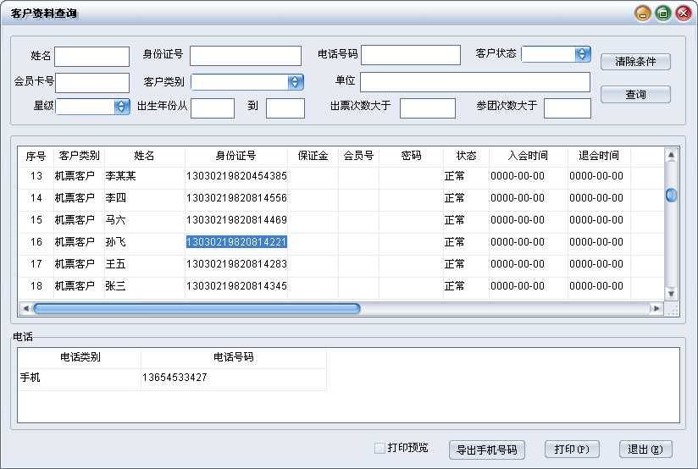Click ID number 13030219820814556

pos(236,198)
